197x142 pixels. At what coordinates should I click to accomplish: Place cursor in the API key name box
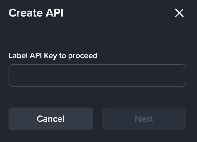point(97,76)
